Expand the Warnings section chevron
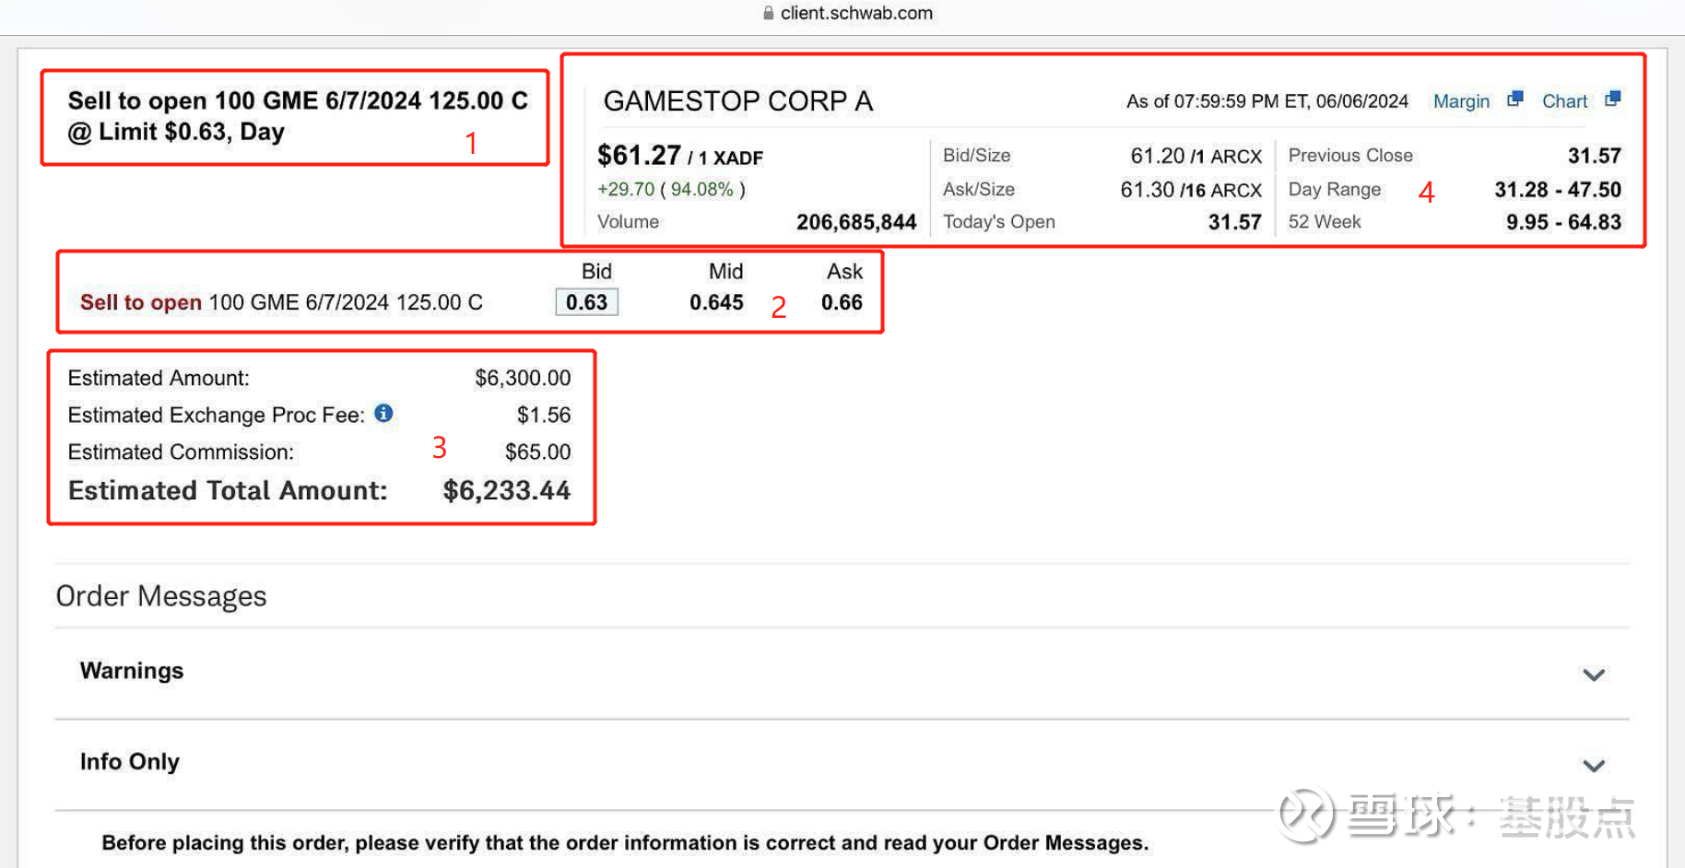 tap(1594, 674)
